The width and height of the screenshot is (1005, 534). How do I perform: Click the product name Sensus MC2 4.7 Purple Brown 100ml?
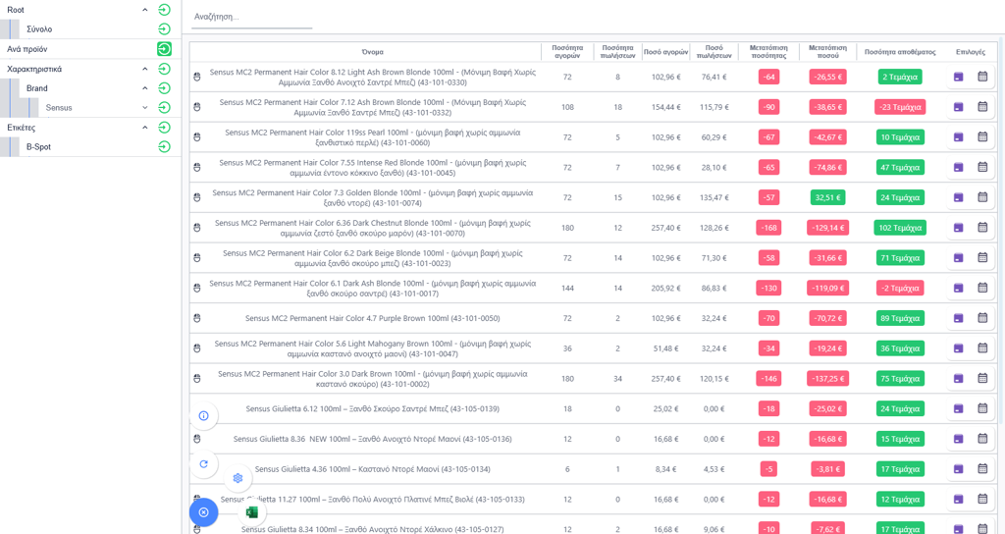(372, 318)
